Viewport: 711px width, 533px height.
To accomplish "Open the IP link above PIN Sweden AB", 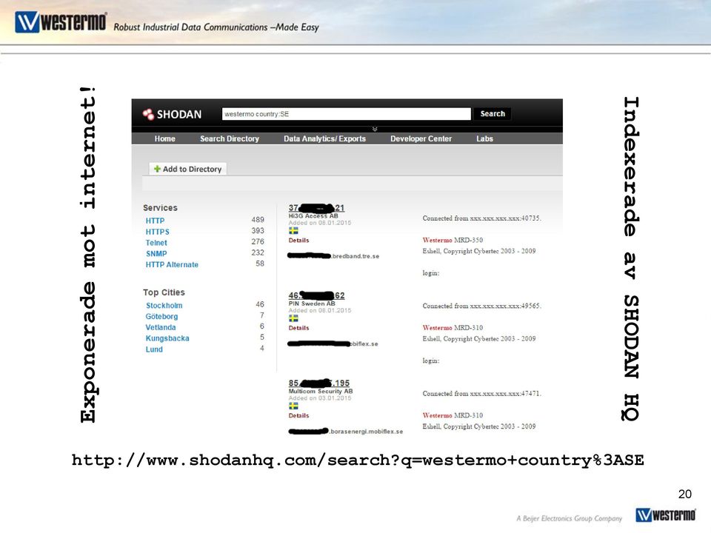I will pyautogui.click(x=316, y=295).
